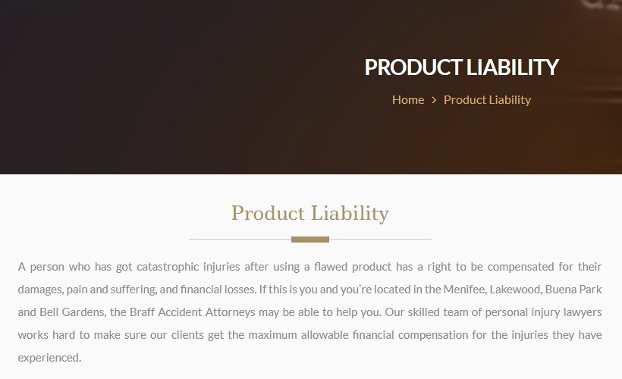Select the Product Liability breadcrumb link

point(487,100)
